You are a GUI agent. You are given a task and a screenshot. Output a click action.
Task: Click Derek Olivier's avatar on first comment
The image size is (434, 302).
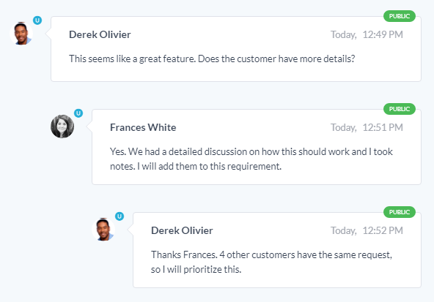[x=21, y=34]
